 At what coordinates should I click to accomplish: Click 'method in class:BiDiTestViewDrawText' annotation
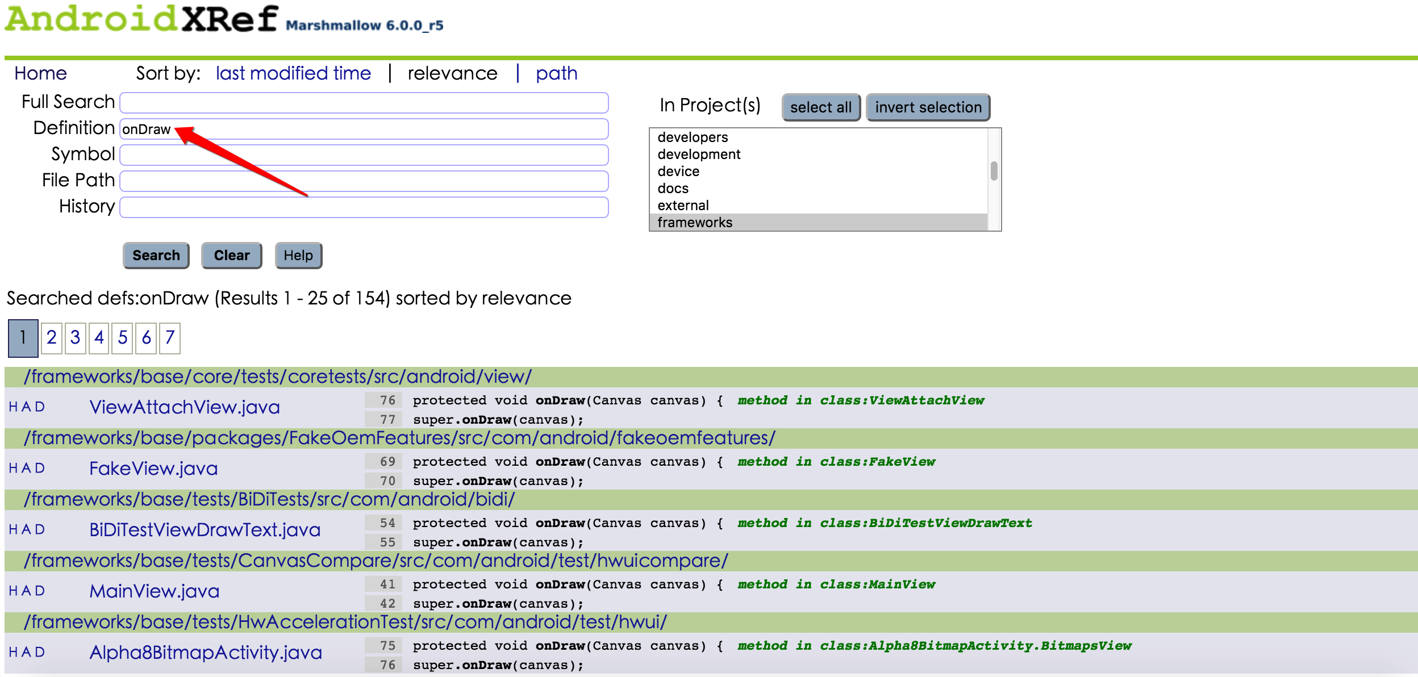(x=885, y=523)
